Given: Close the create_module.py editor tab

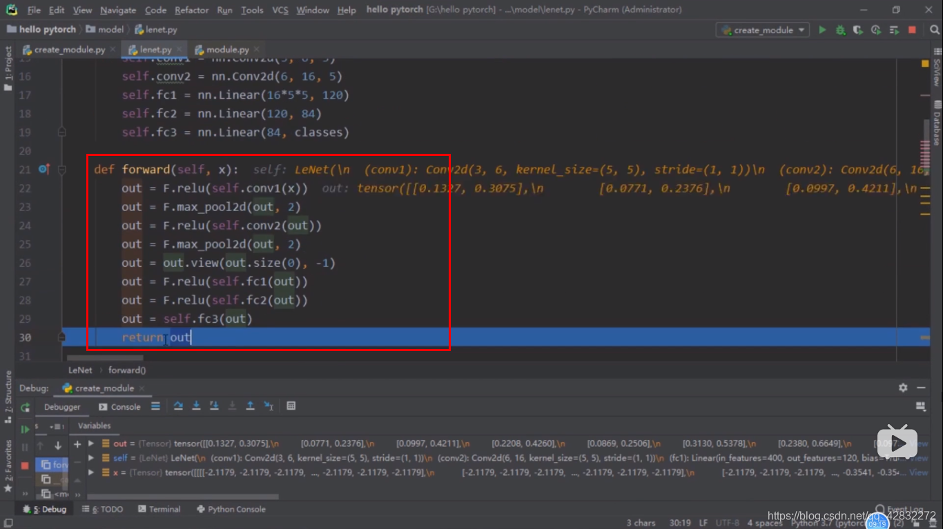Looking at the screenshot, I should tap(113, 50).
